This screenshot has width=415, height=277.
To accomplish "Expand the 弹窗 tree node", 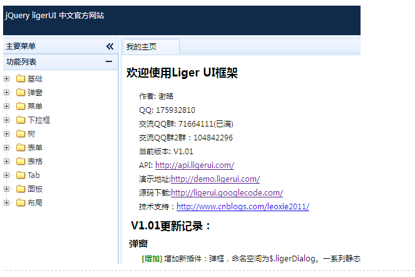I will click(x=7, y=93).
